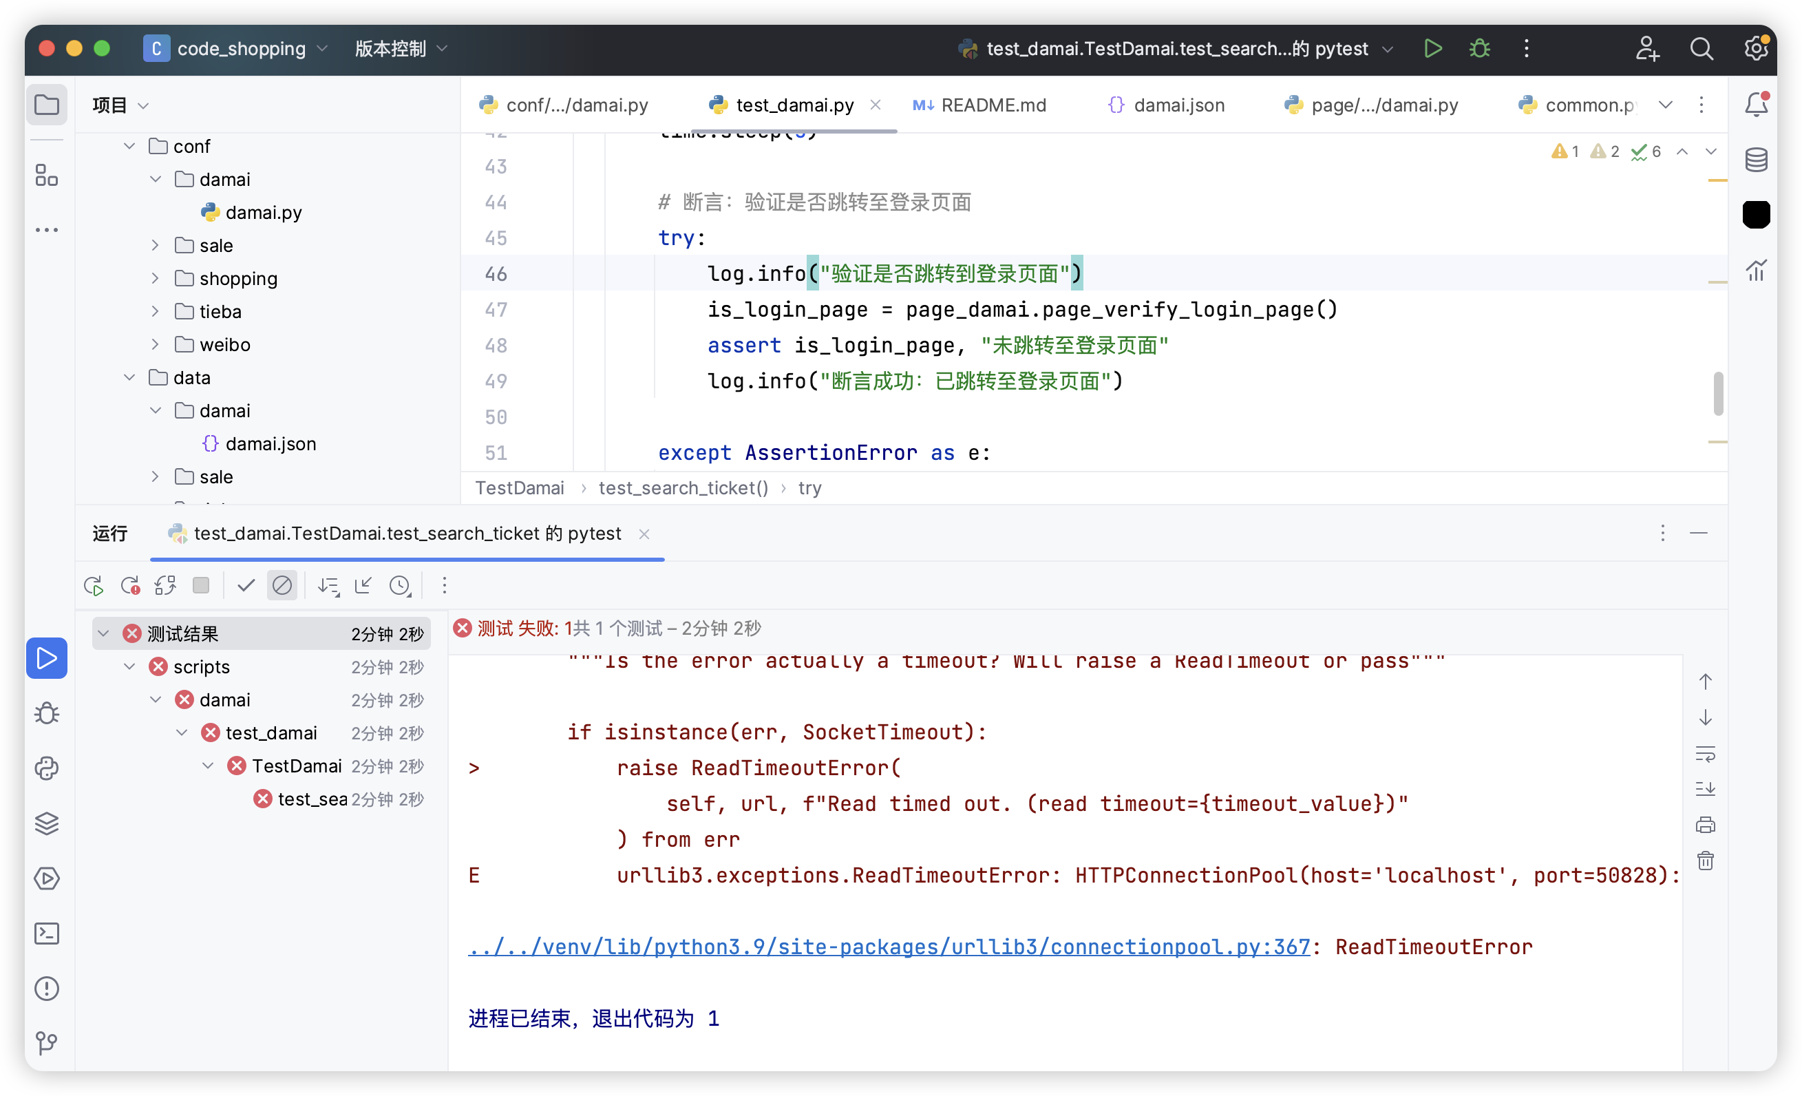1802x1096 pixels.
Task: Toggle show passed tests checkmark
Action: 246,585
